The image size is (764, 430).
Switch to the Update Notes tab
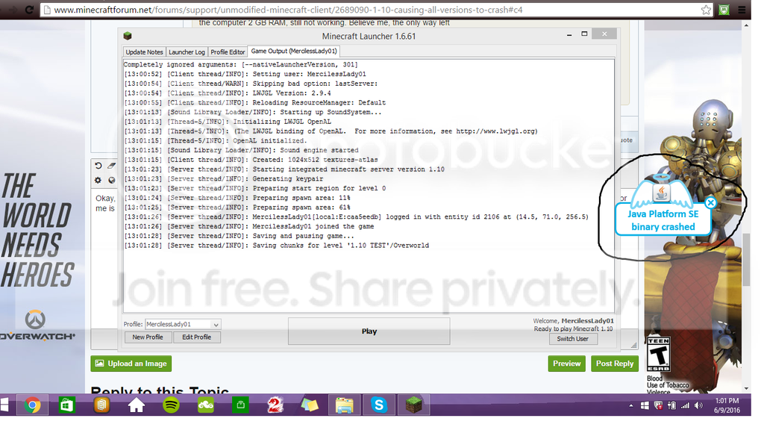(x=144, y=52)
